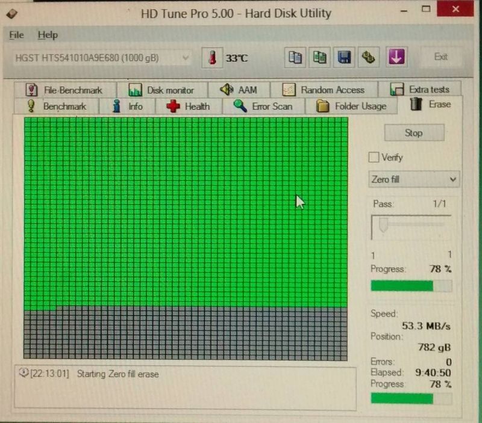Select the Random Access tab
The image size is (482, 423).
[x=324, y=90]
